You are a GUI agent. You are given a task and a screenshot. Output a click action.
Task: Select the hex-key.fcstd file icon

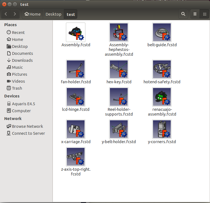click(119, 69)
